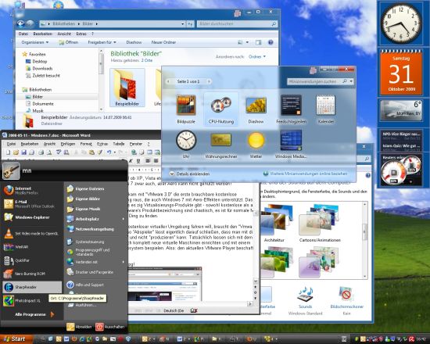Viewport: 430px width, 344px height.
Task: Click the Diashow button in Explorer toolbar
Action: click(x=134, y=42)
